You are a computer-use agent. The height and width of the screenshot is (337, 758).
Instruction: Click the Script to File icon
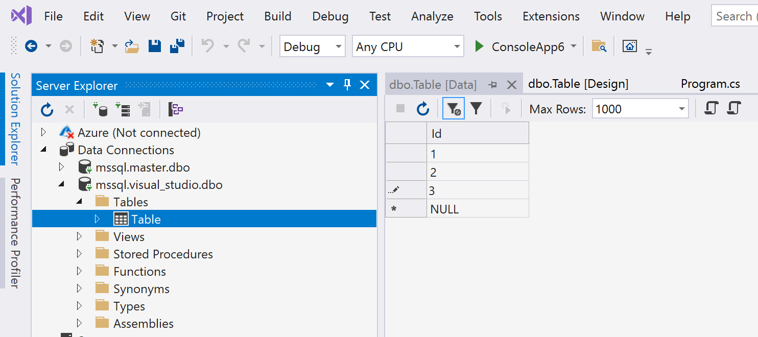[734, 108]
